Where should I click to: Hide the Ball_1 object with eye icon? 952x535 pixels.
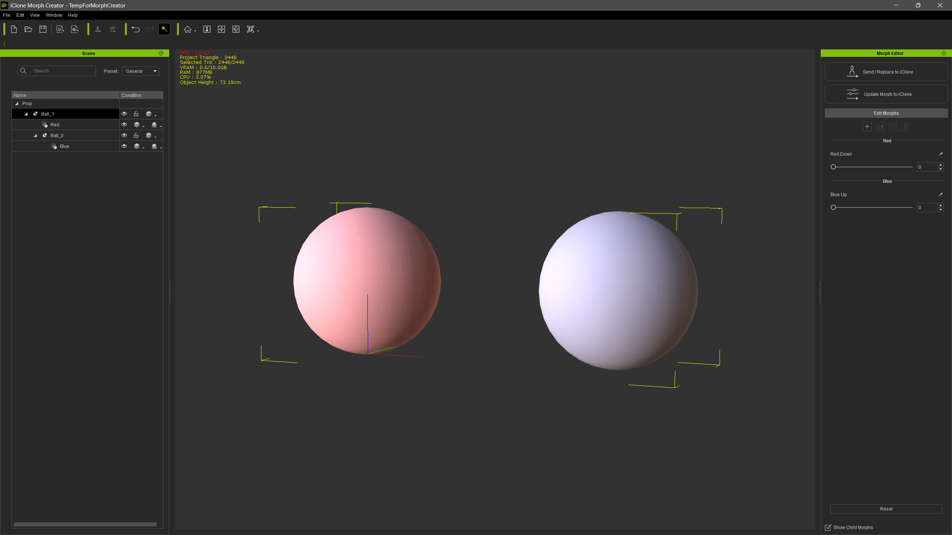124,114
